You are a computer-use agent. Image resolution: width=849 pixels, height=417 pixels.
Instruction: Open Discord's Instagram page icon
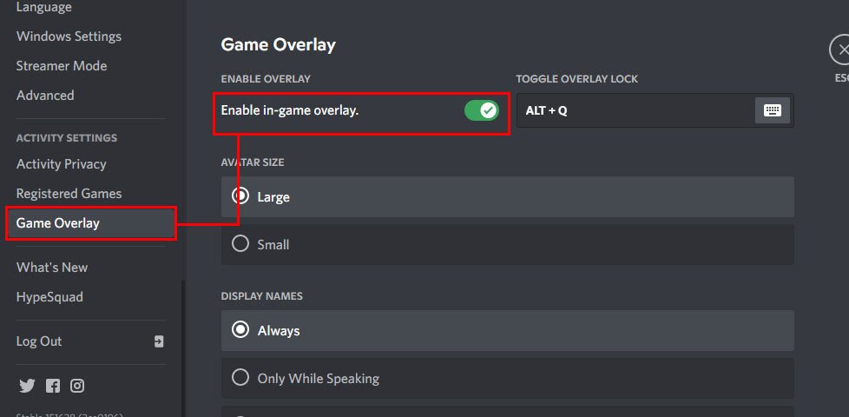tap(77, 386)
